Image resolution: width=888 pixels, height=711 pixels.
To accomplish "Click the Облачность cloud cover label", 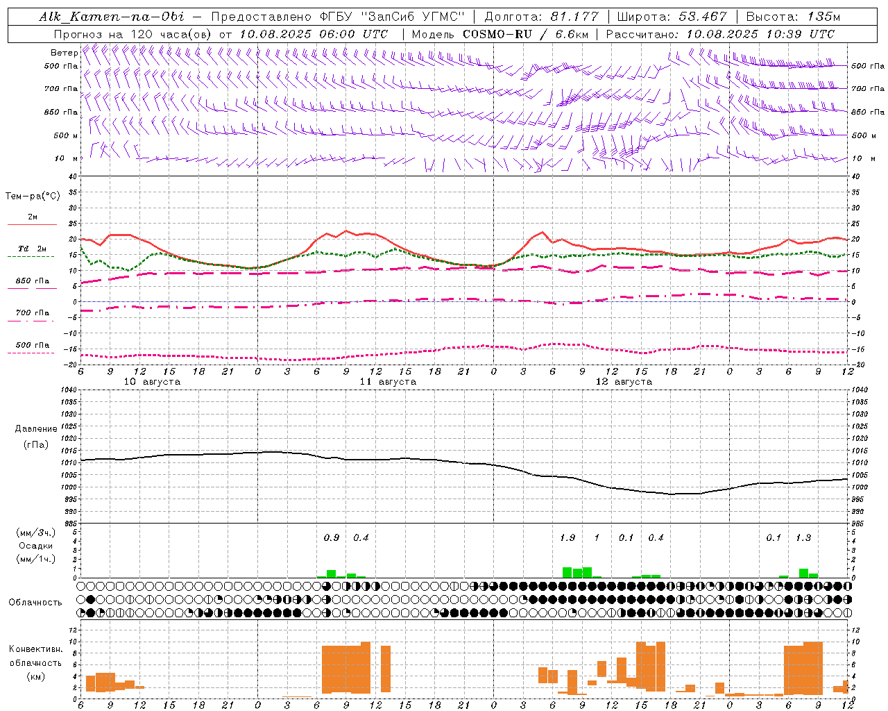I will pos(35,603).
